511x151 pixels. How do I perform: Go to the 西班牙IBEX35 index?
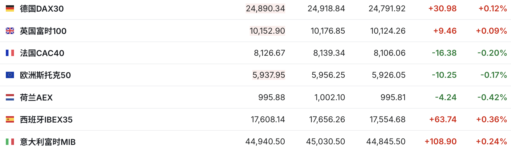[x=46, y=120]
